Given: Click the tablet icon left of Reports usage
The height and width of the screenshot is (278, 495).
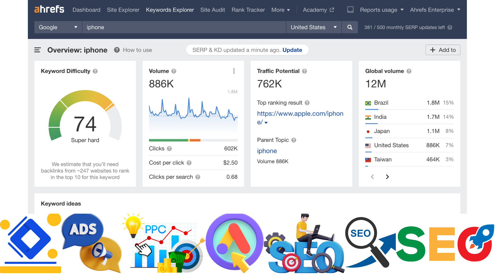Looking at the screenshot, I should pyautogui.click(x=350, y=10).
